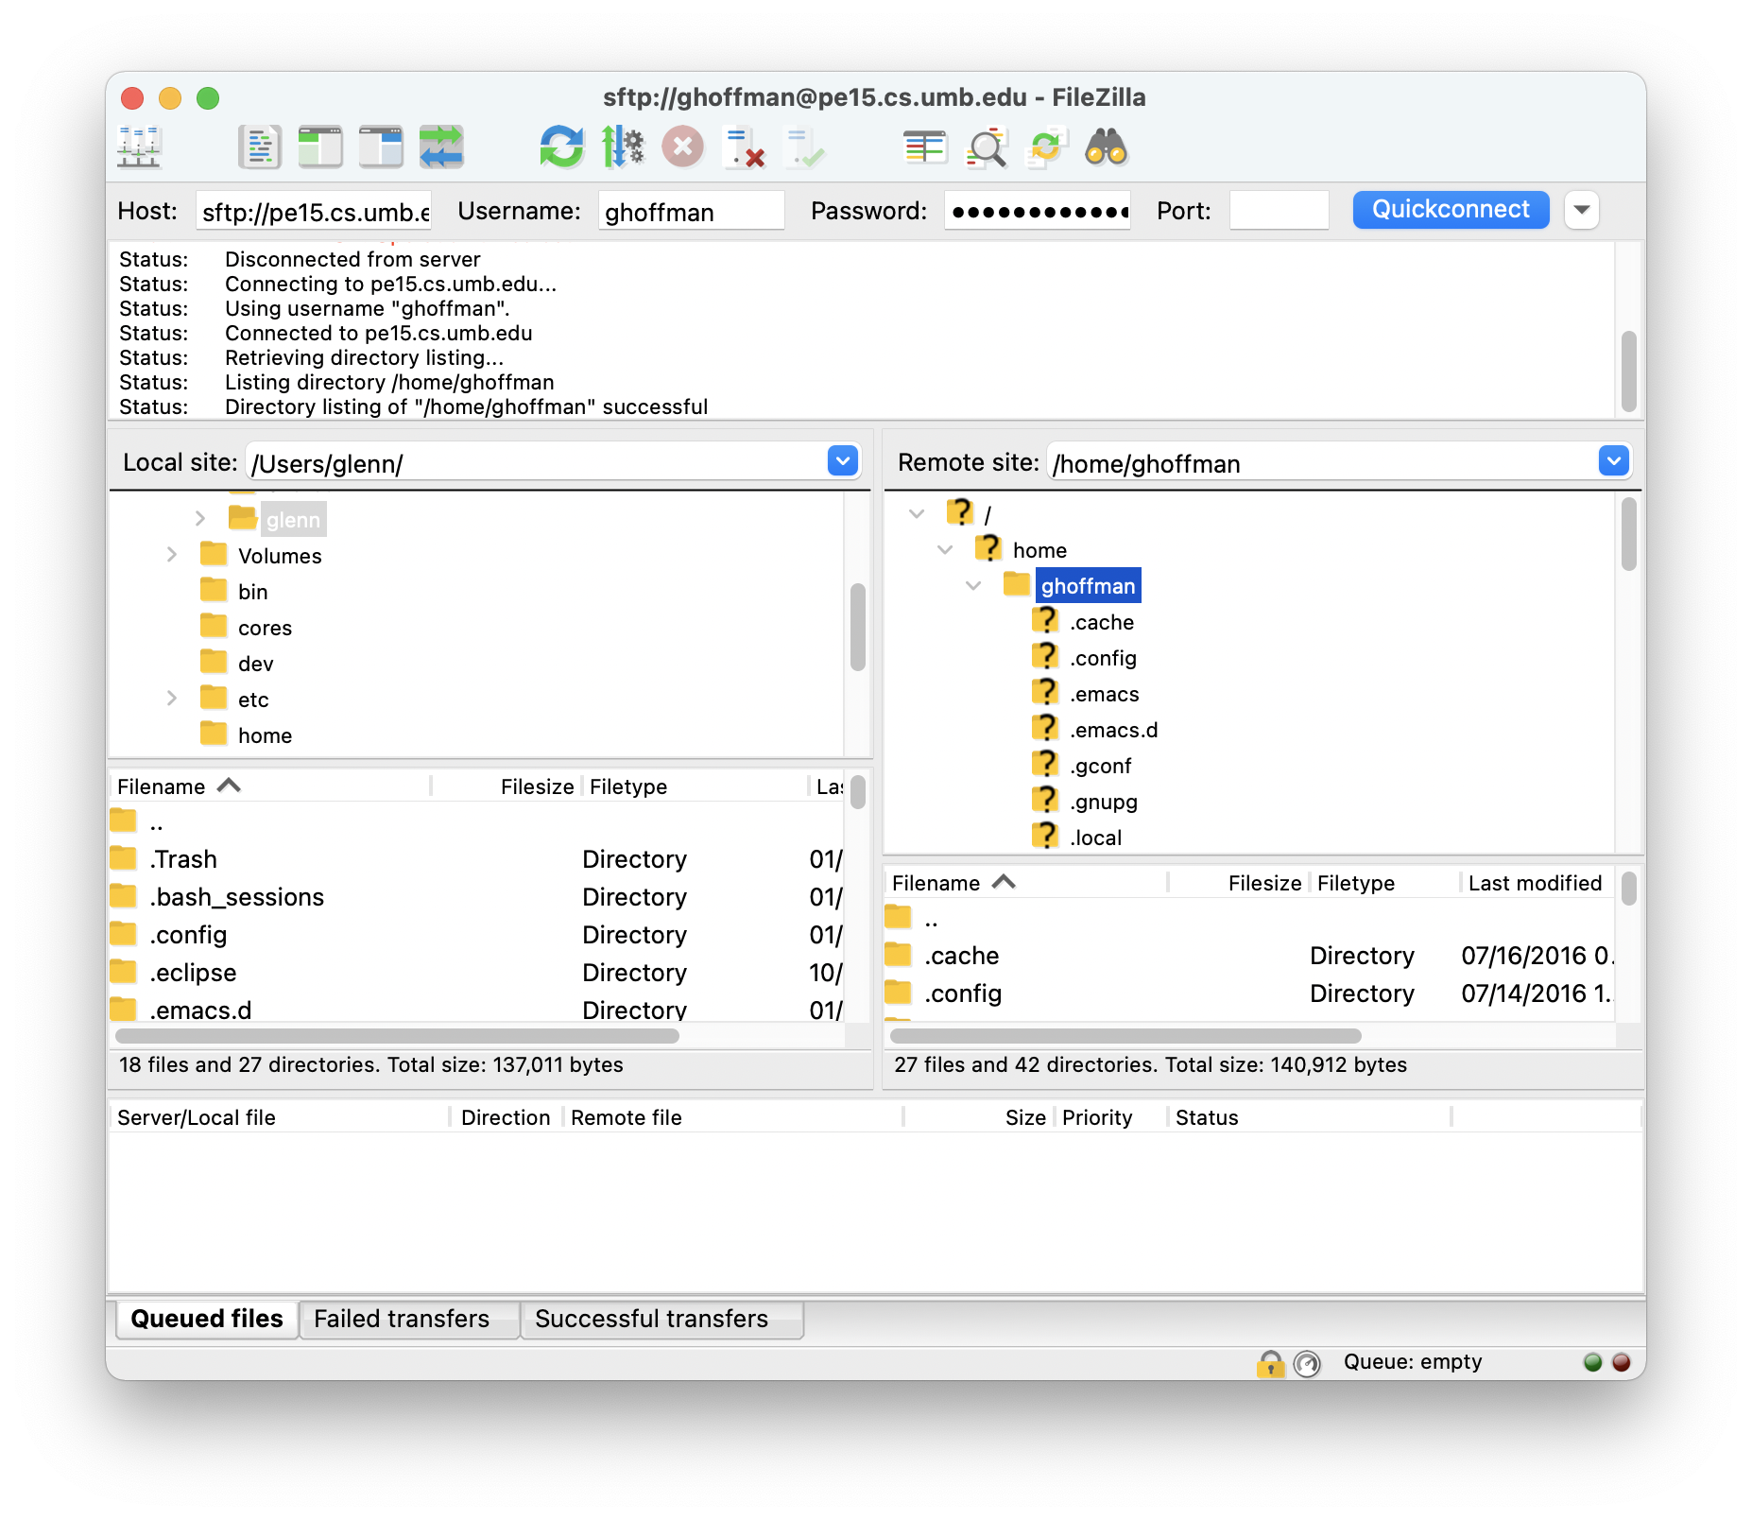Click the Username field

coord(691,211)
